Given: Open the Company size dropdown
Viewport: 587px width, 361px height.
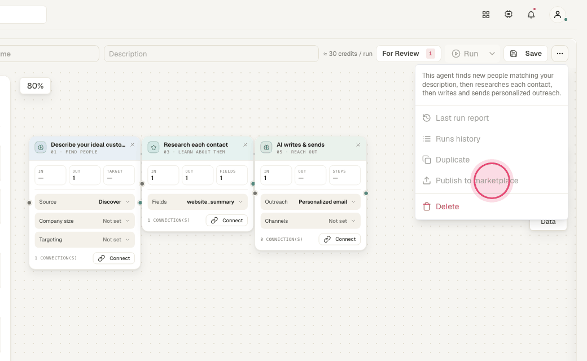Looking at the screenshot, I should coord(85,221).
